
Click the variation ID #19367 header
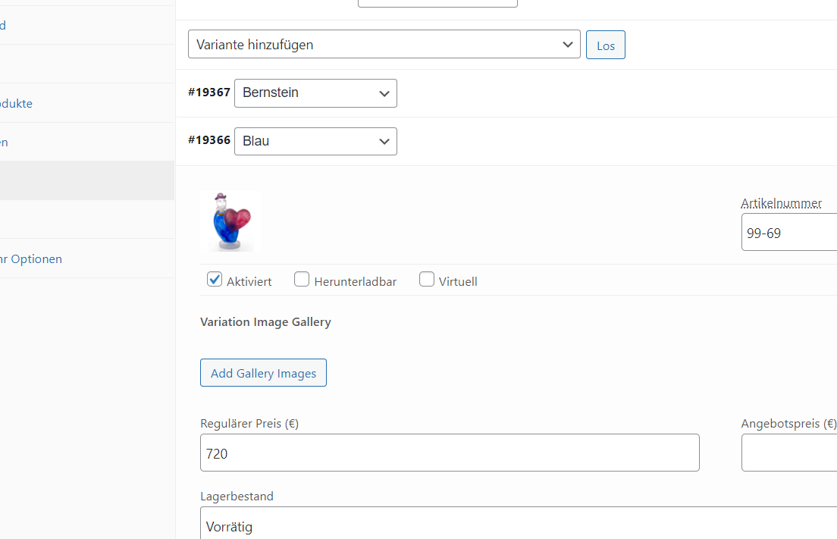click(x=208, y=92)
